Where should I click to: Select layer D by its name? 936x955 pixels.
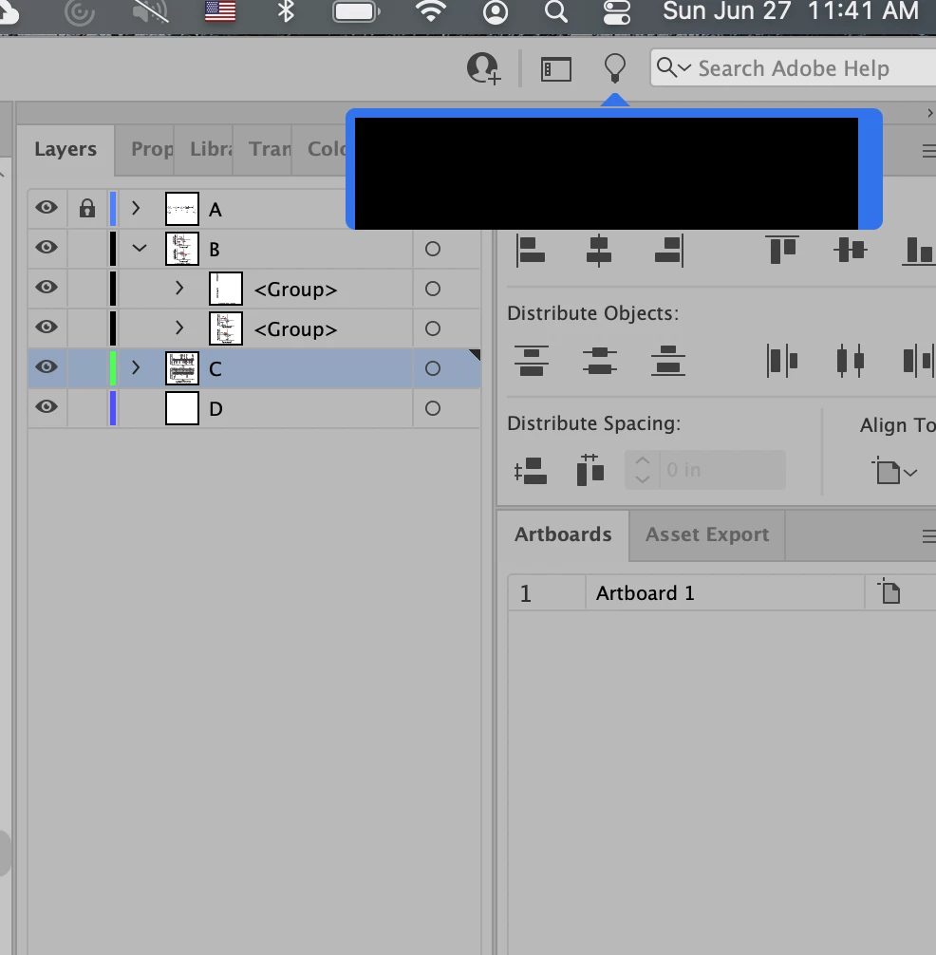pos(215,409)
